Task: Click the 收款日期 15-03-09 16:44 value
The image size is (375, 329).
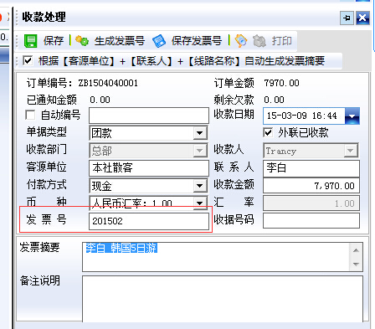Action: (302, 116)
